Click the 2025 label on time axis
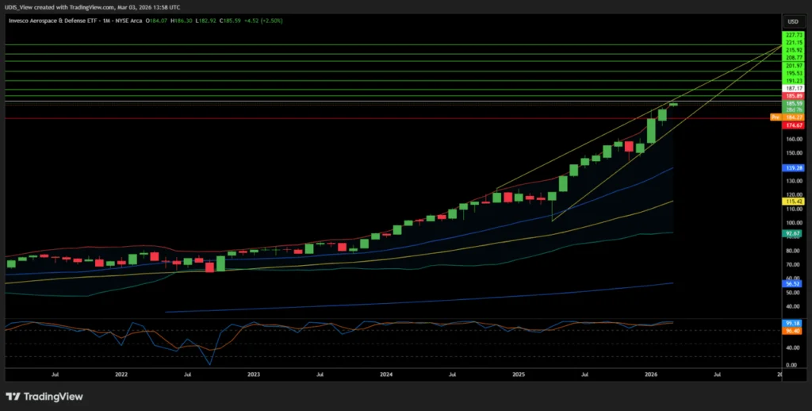812x411 pixels. click(x=519, y=374)
